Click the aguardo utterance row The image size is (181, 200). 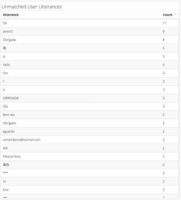tap(90, 132)
